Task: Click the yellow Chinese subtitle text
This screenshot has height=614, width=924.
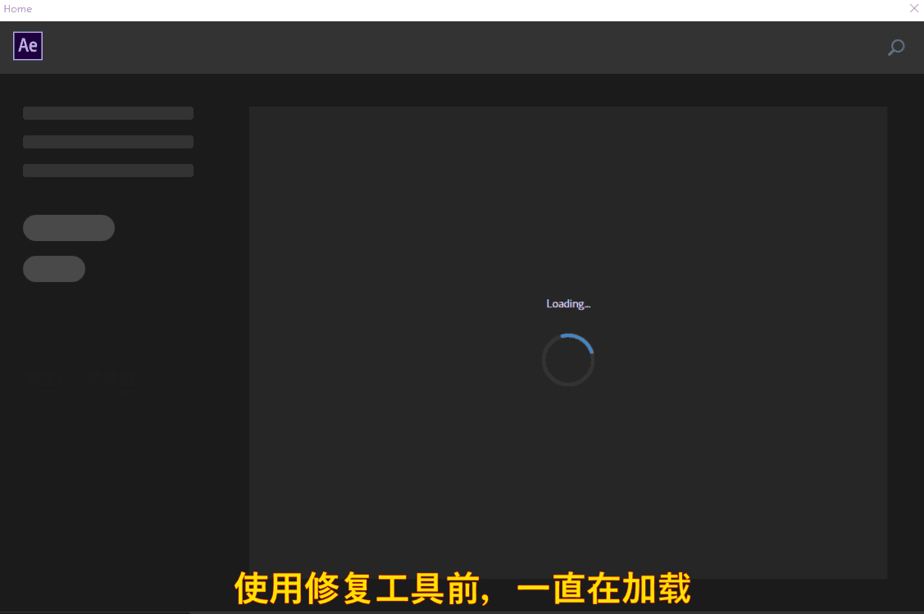Action: pyautogui.click(x=462, y=589)
